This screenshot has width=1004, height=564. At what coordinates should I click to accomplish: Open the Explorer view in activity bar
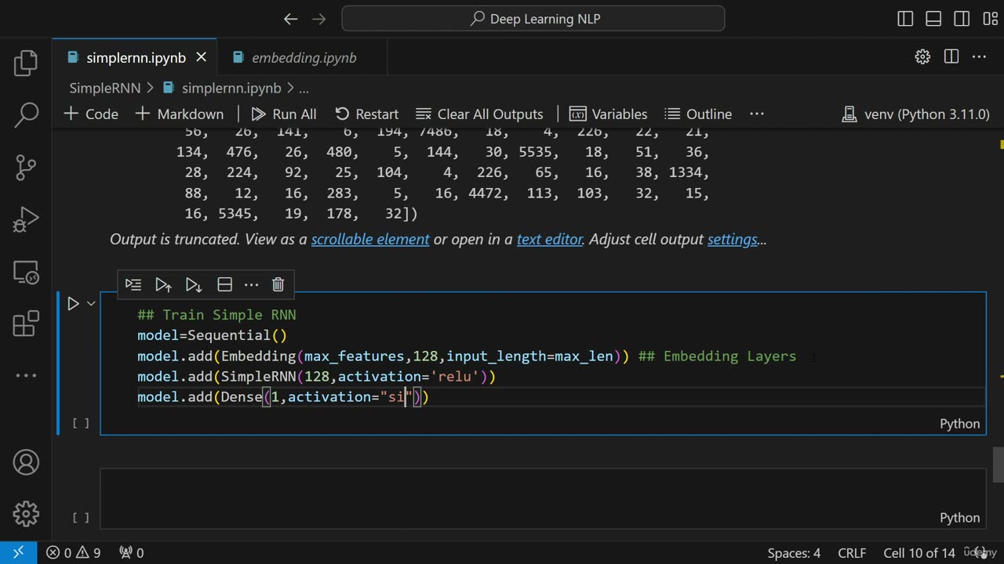(x=26, y=63)
